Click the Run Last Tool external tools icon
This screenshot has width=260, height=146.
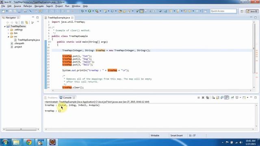point(97,11)
